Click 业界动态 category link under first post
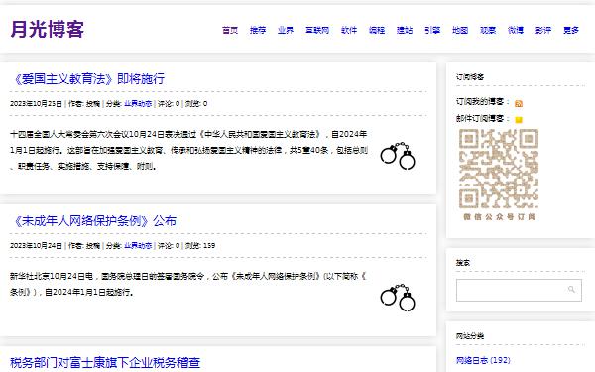The height and width of the screenshot is (372, 595). [138, 103]
